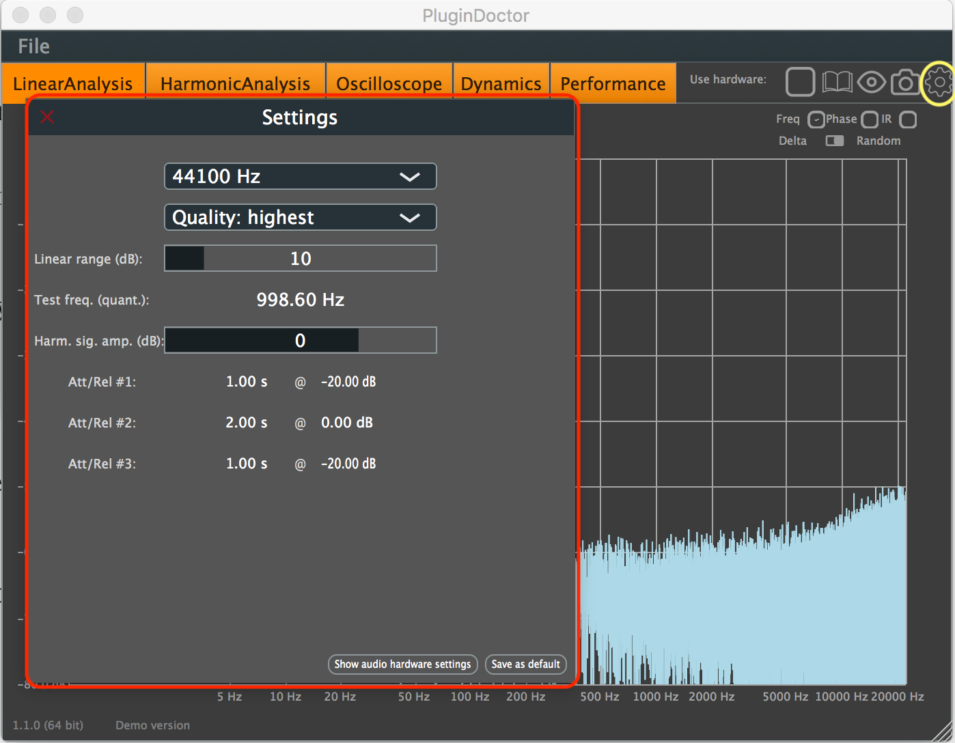Click the settings gear icon
Screen dimensions: 955x743
coord(939,83)
